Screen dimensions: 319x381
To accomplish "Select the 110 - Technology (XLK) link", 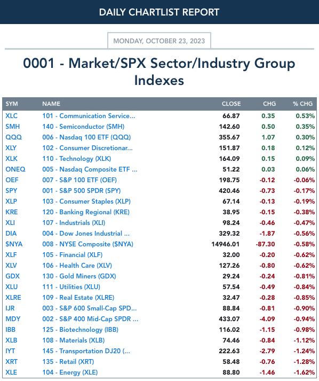I will point(77,159).
